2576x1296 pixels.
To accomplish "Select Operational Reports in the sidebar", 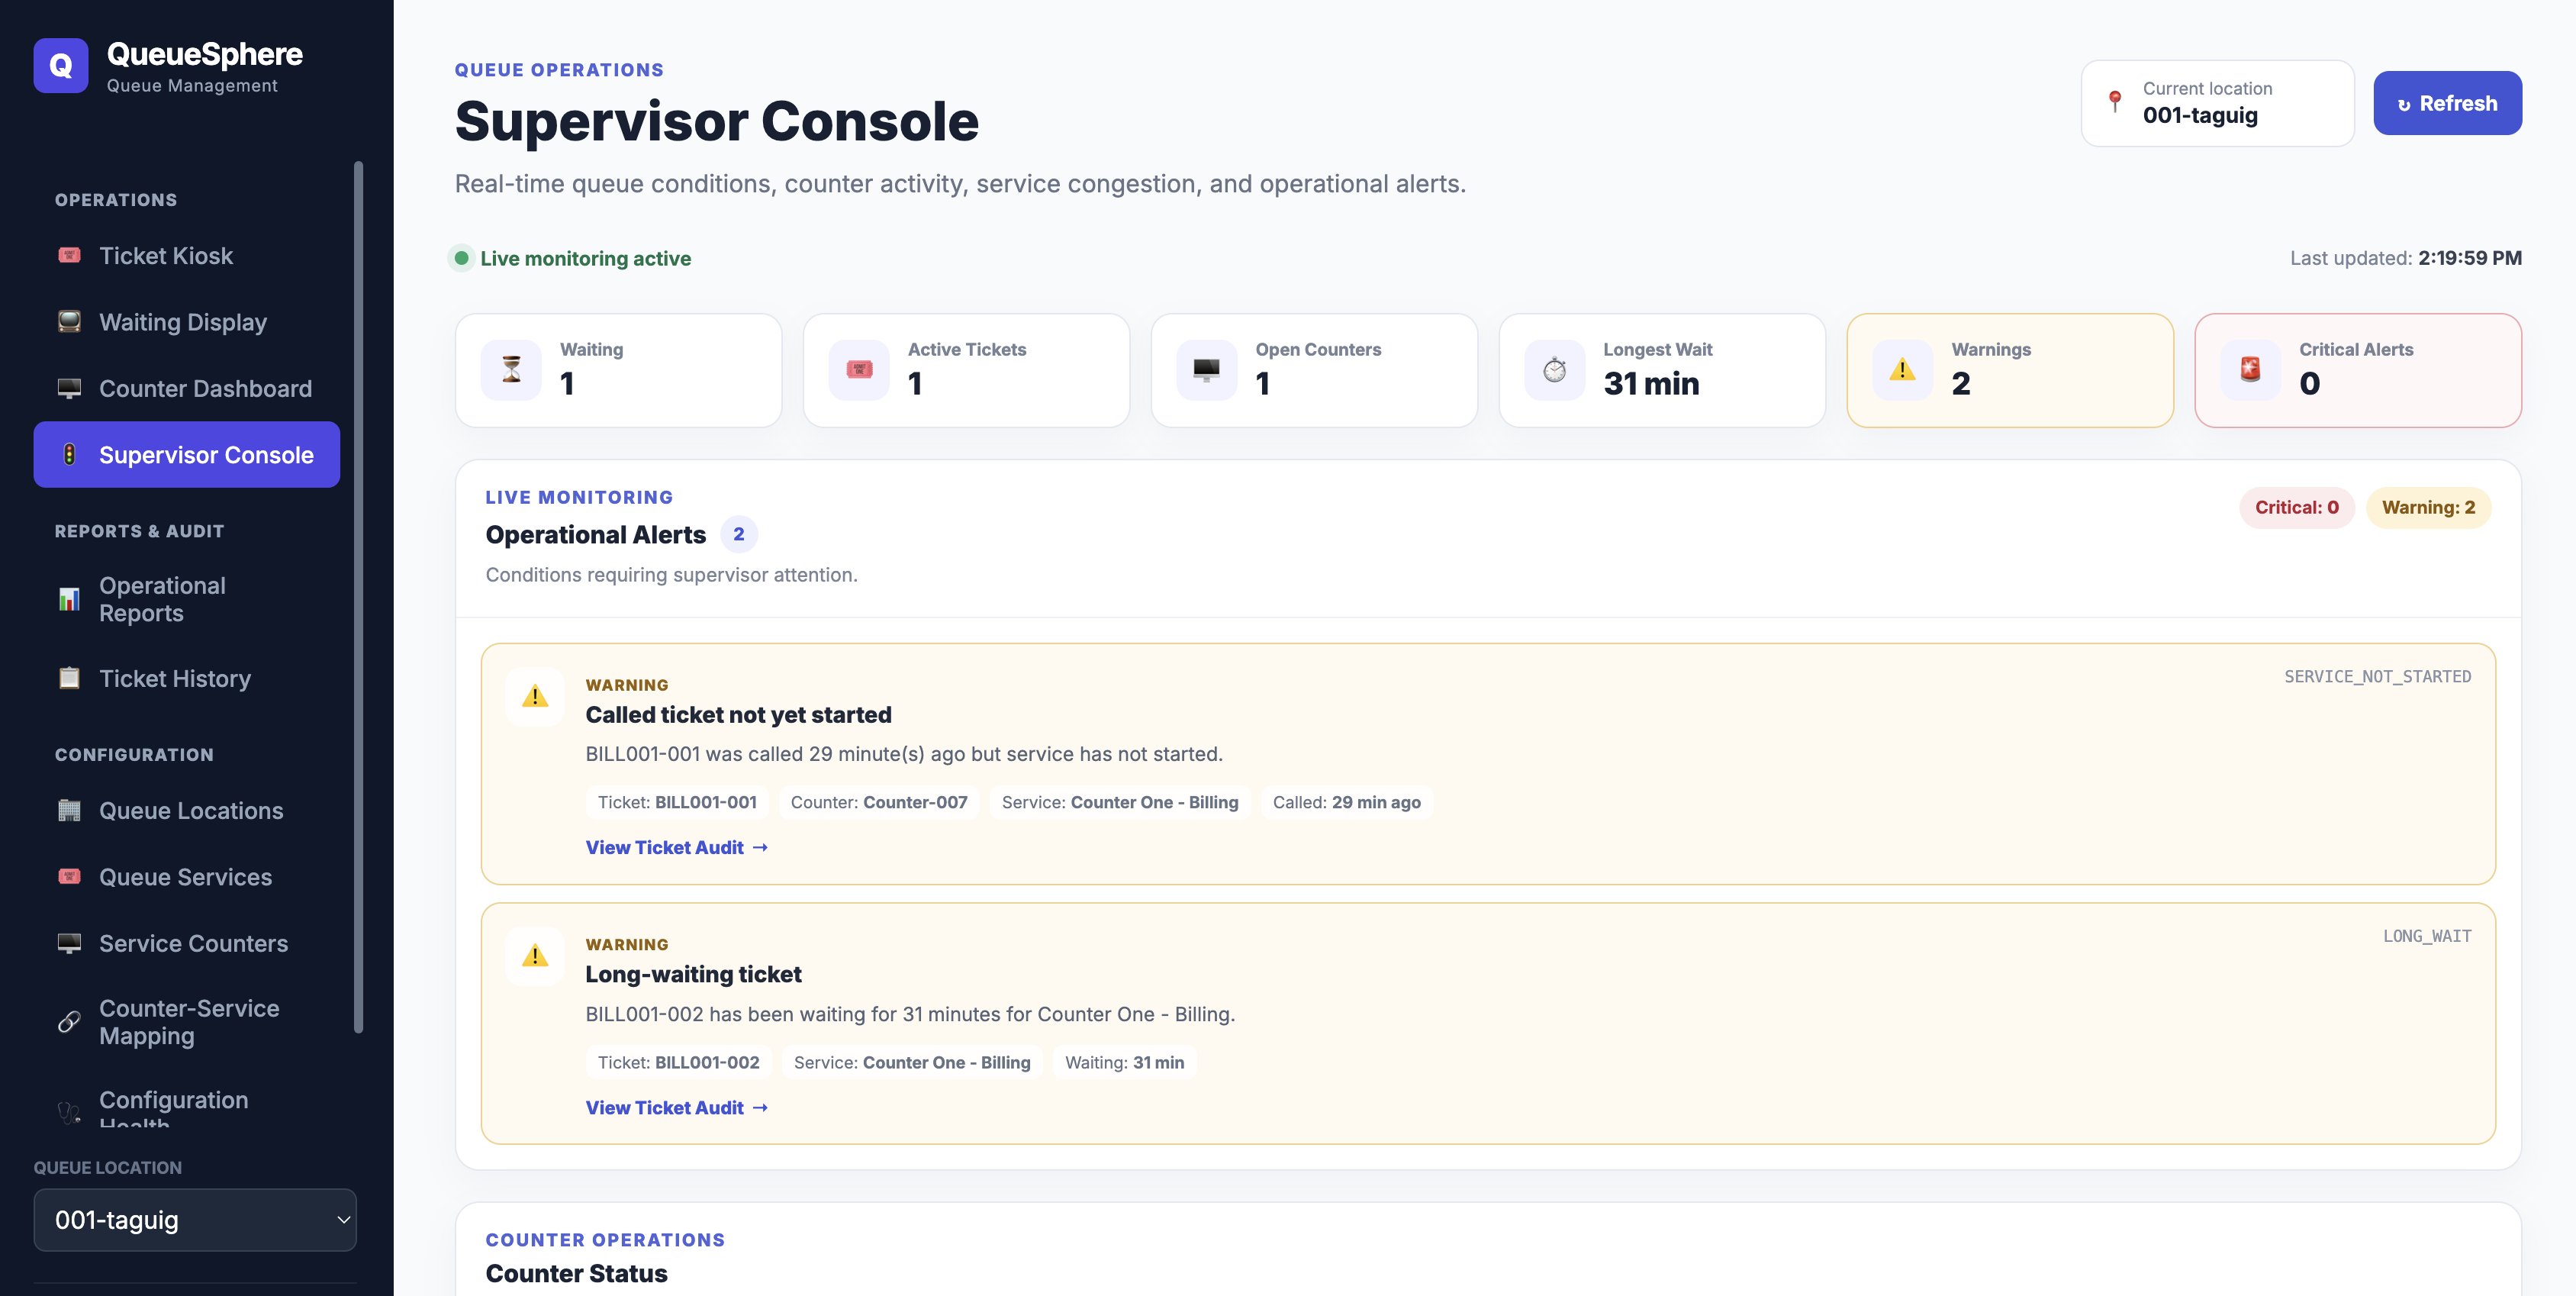I will tap(187, 599).
